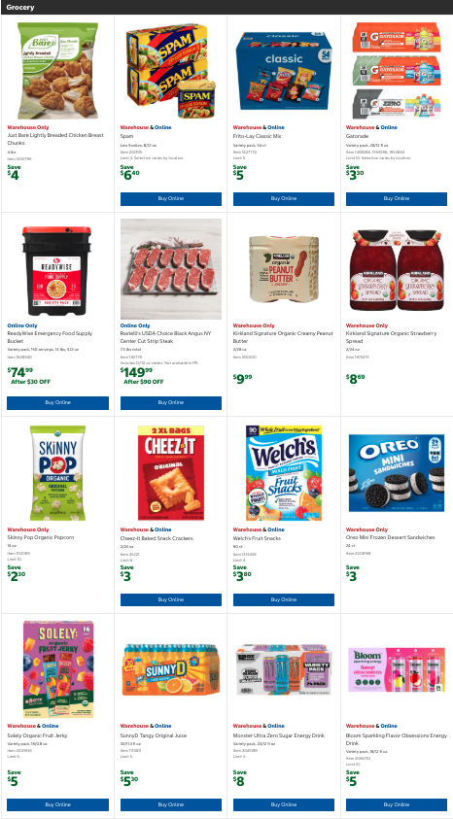Select the Welch's Fruit Snacks image

[x=283, y=473]
